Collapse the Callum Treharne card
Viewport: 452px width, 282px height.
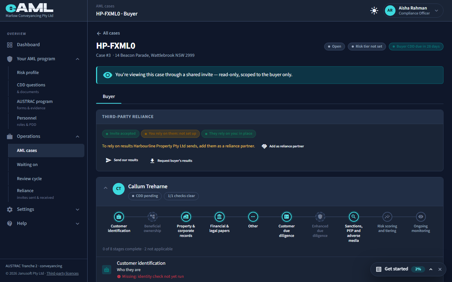click(x=105, y=188)
